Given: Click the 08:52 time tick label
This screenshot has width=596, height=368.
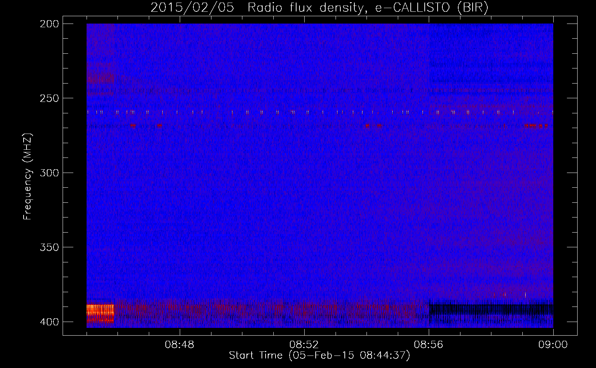Looking at the screenshot, I should coord(304,345).
